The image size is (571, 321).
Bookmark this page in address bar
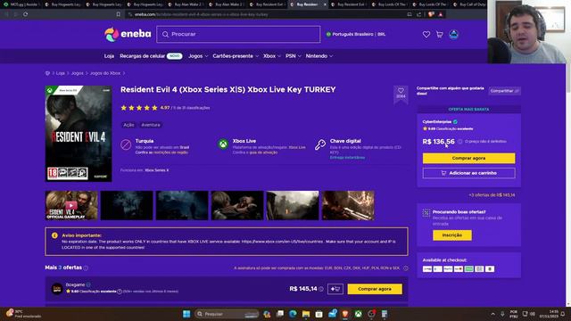119,14
